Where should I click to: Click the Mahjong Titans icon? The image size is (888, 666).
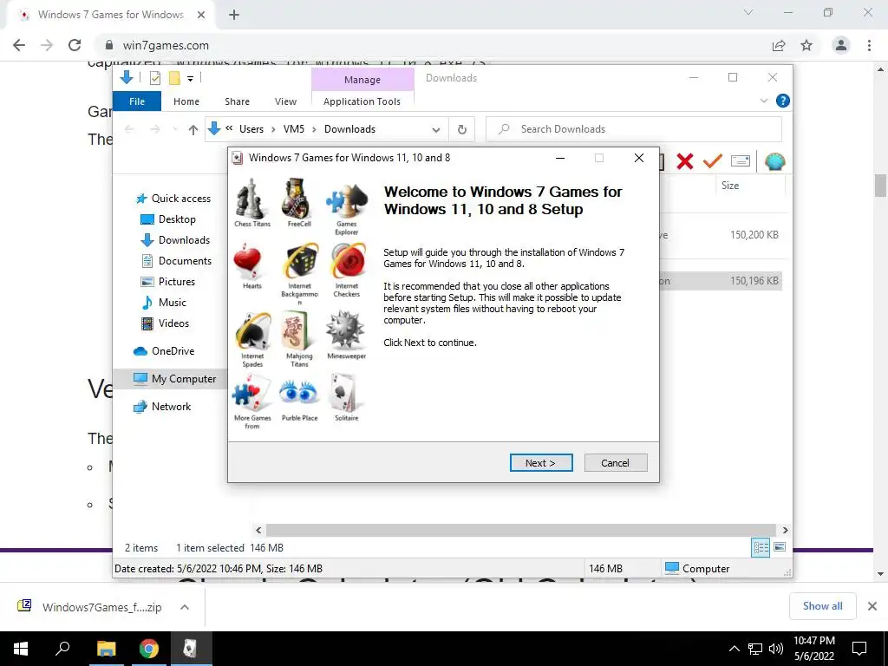coord(298,331)
